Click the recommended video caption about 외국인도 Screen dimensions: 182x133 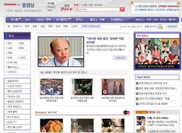tap(156, 66)
